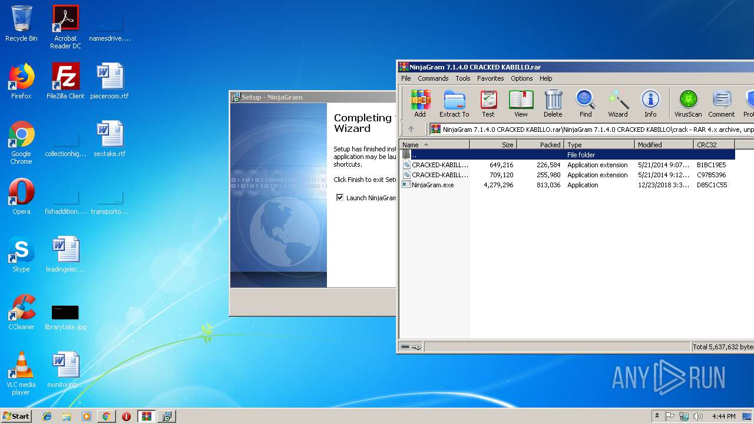
Task: Select the 649,216 byte CRACKED-KABILL file
Action: pyautogui.click(x=568, y=165)
